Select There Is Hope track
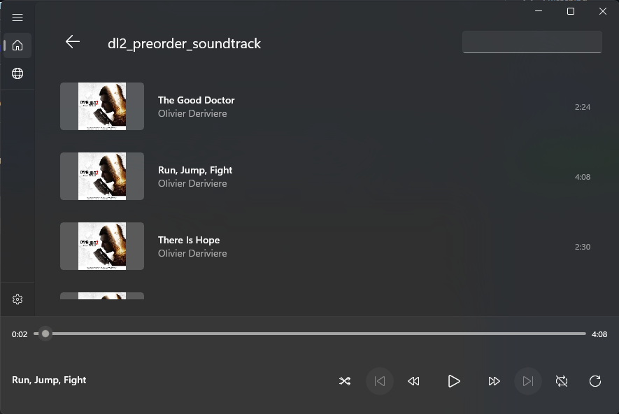619x414 pixels. [325, 246]
